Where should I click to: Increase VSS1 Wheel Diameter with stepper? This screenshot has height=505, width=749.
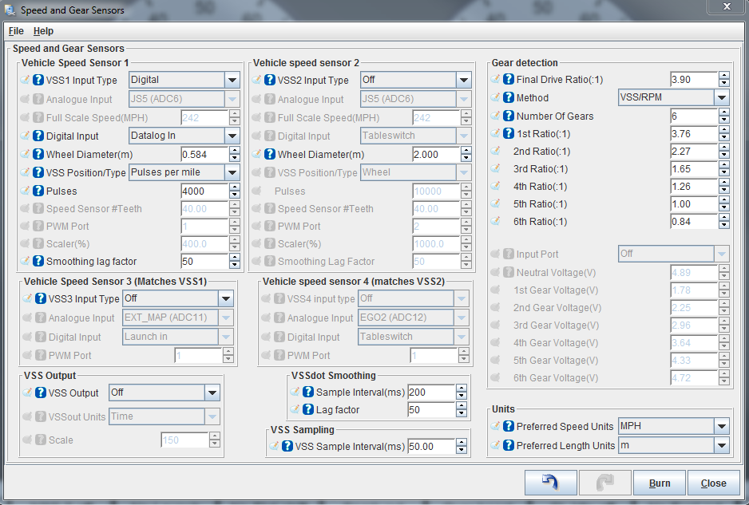[234, 150]
